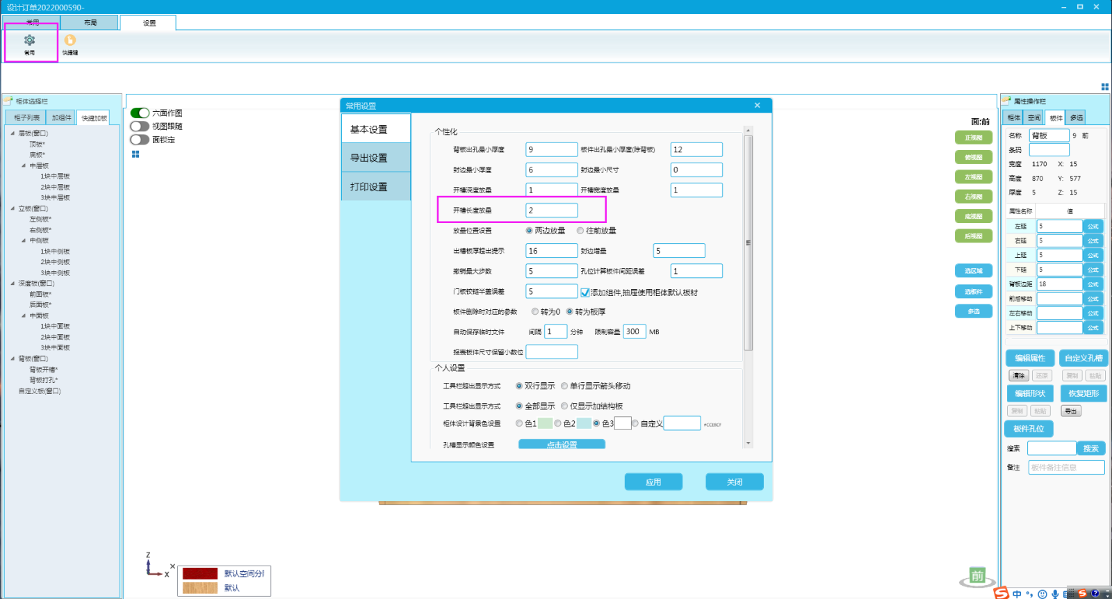The image size is (1112, 599).
Task: Open IME emoji smiley icon
Action: [1042, 594]
